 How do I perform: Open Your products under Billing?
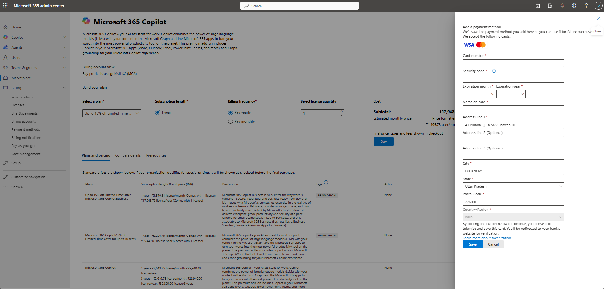pyautogui.click(x=22, y=97)
